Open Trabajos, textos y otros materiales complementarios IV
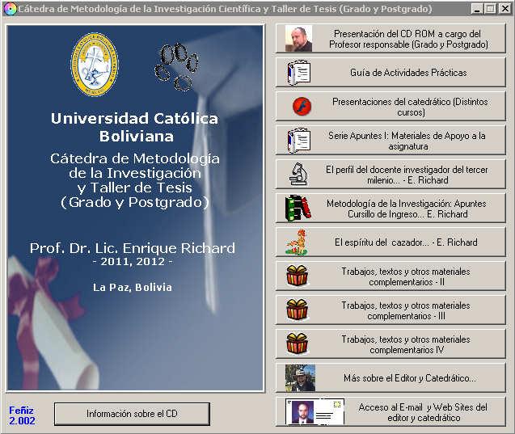The width and height of the screenshot is (515, 434). [x=390, y=343]
